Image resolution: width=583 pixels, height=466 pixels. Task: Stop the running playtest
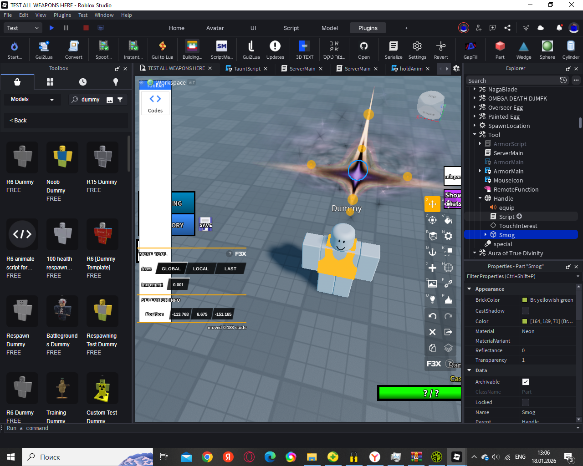pos(86,28)
